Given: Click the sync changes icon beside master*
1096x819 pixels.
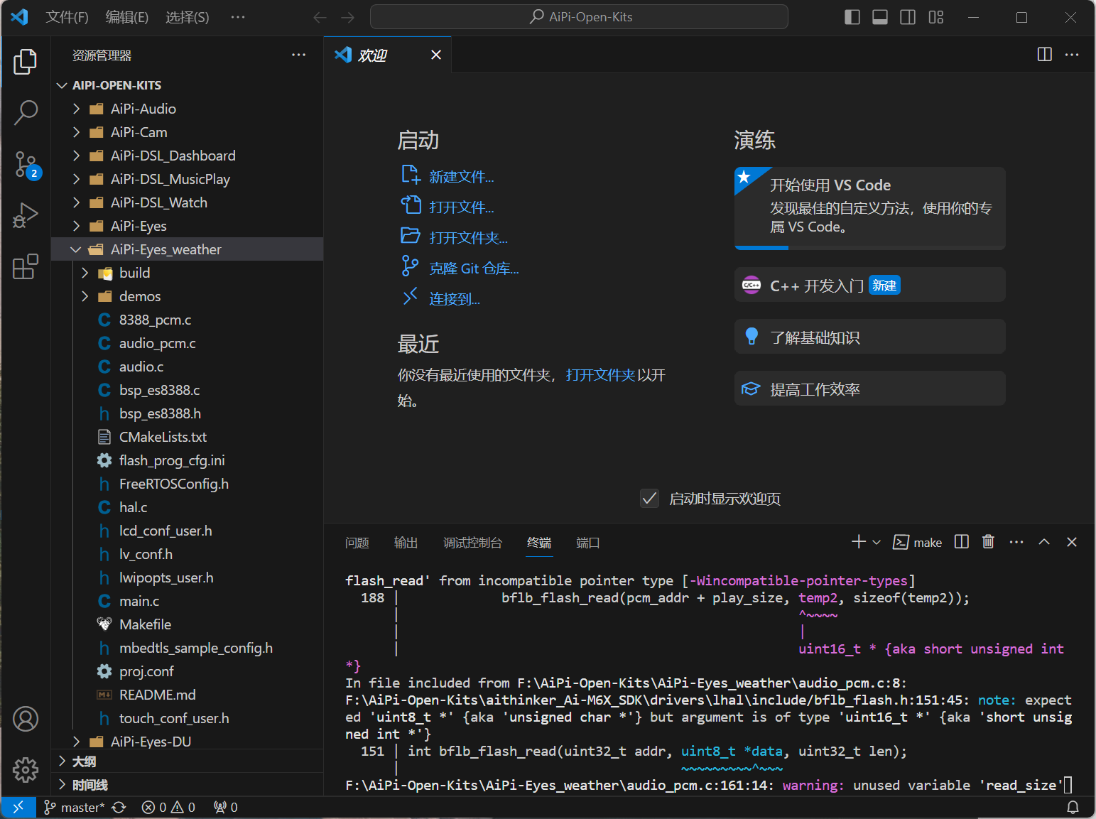Looking at the screenshot, I should coord(119,807).
